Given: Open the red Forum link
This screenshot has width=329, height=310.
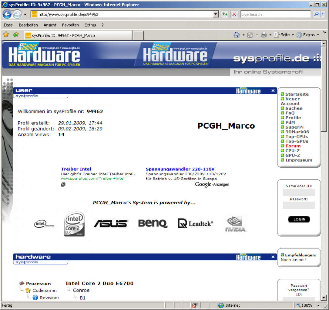Looking at the screenshot, I should coord(293,146).
